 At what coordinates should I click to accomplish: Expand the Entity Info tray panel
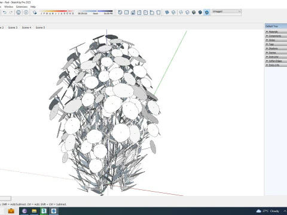276,65
